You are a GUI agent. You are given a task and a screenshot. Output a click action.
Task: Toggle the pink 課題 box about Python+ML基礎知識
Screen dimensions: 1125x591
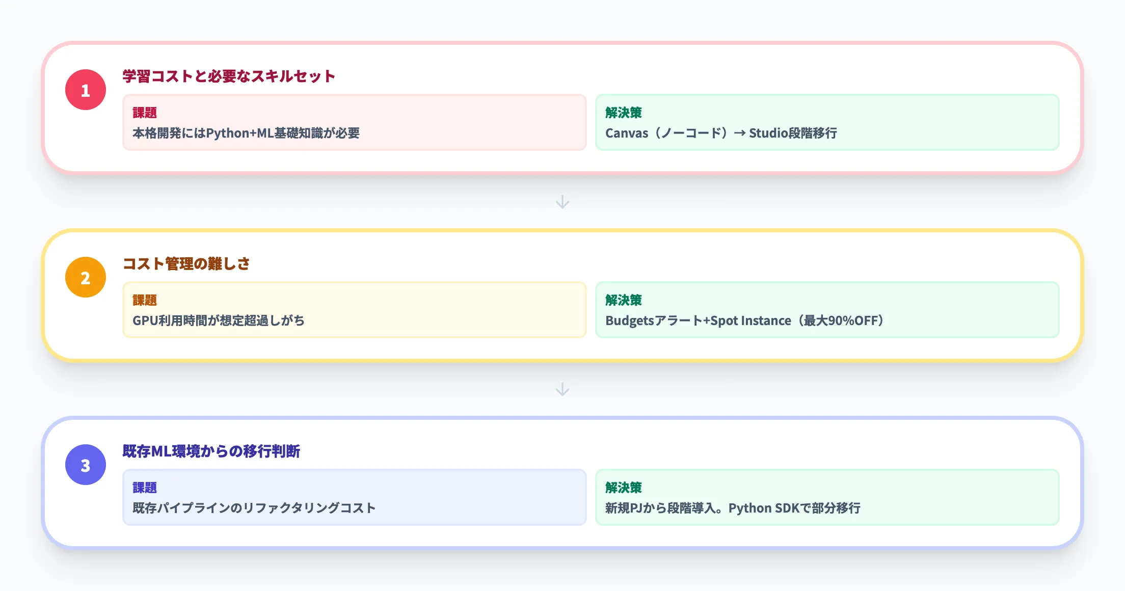[x=355, y=122]
